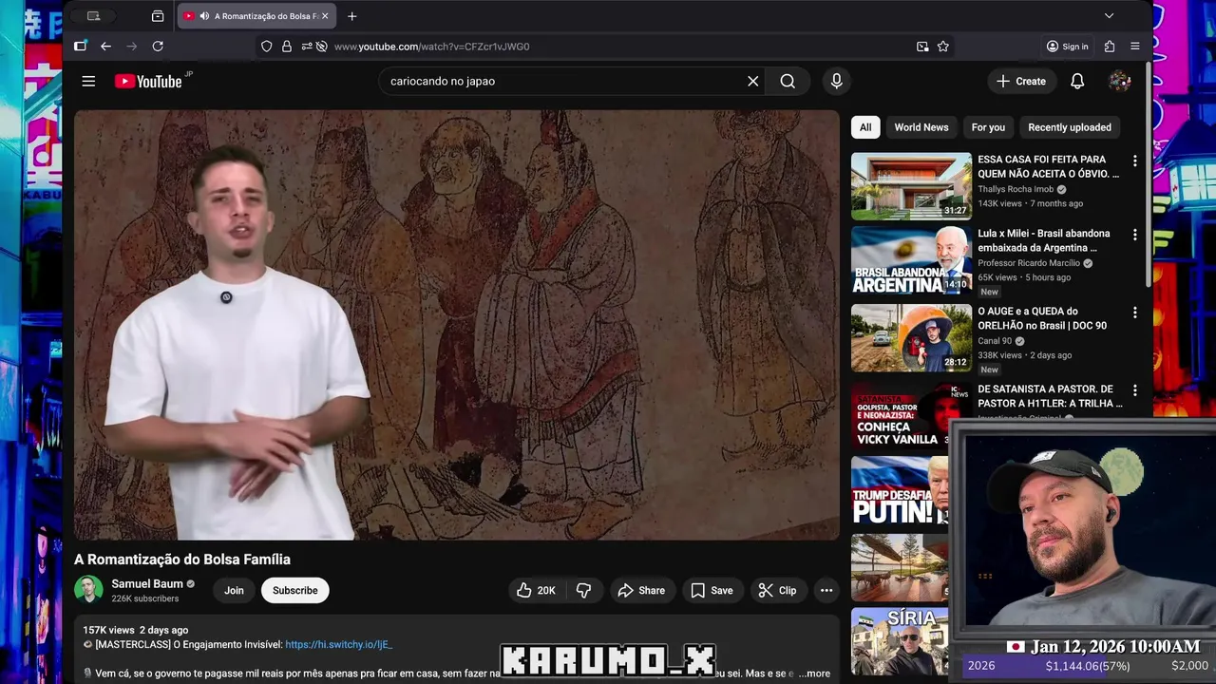Clear the search box text
This screenshot has width=1216, height=684.
point(752,82)
